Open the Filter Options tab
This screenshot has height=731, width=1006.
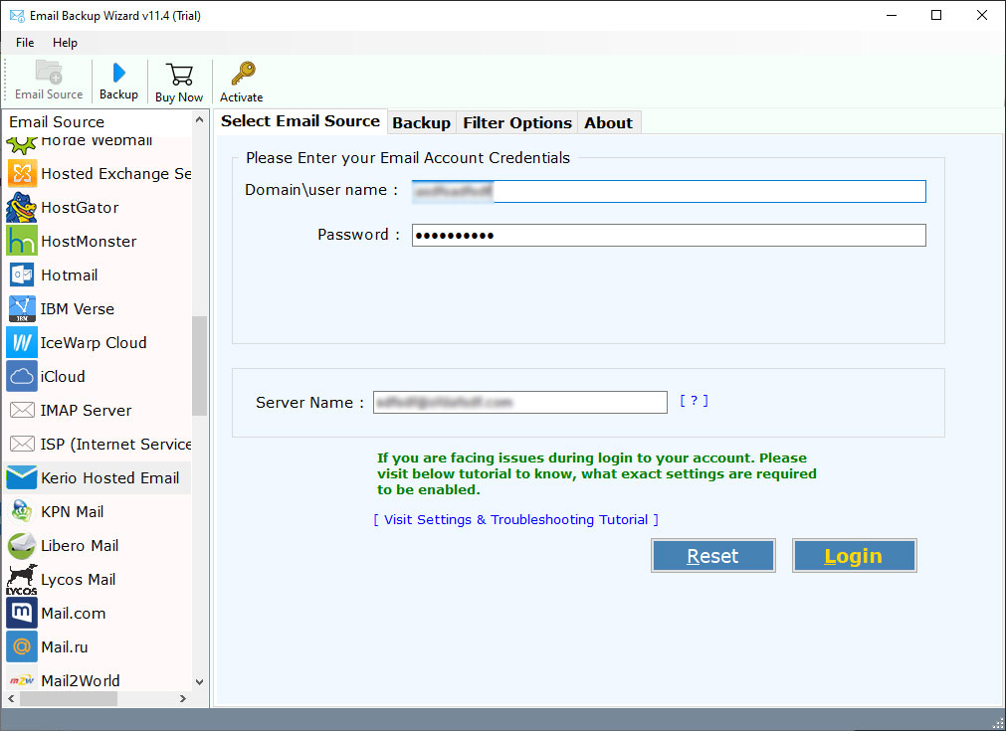coord(517,123)
